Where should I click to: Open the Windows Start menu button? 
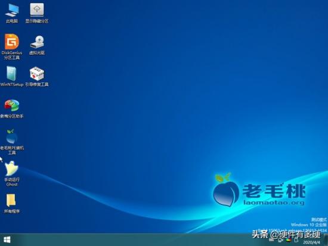7,239
